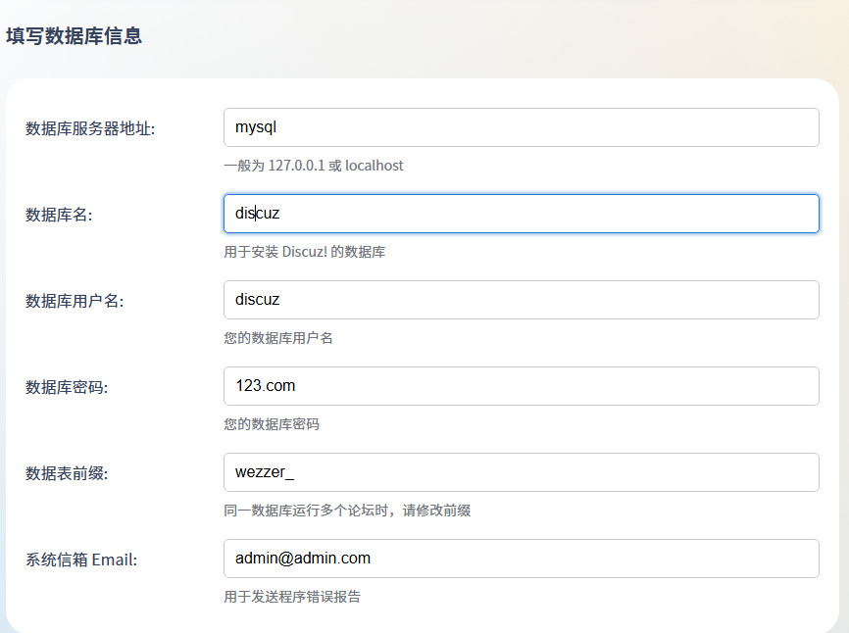Click hint text 您的数据库用户名
Image resolution: width=849 pixels, height=633 pixels.
278,338
